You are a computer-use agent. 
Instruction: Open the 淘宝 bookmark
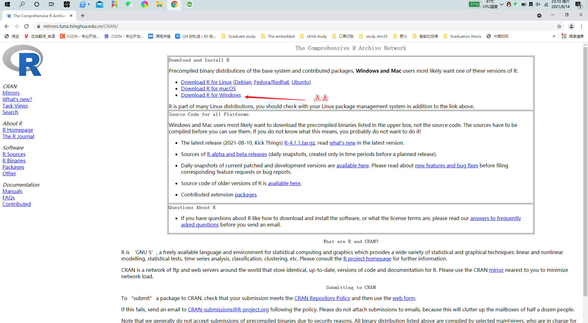pyautogui.click(x=12, y=36)
